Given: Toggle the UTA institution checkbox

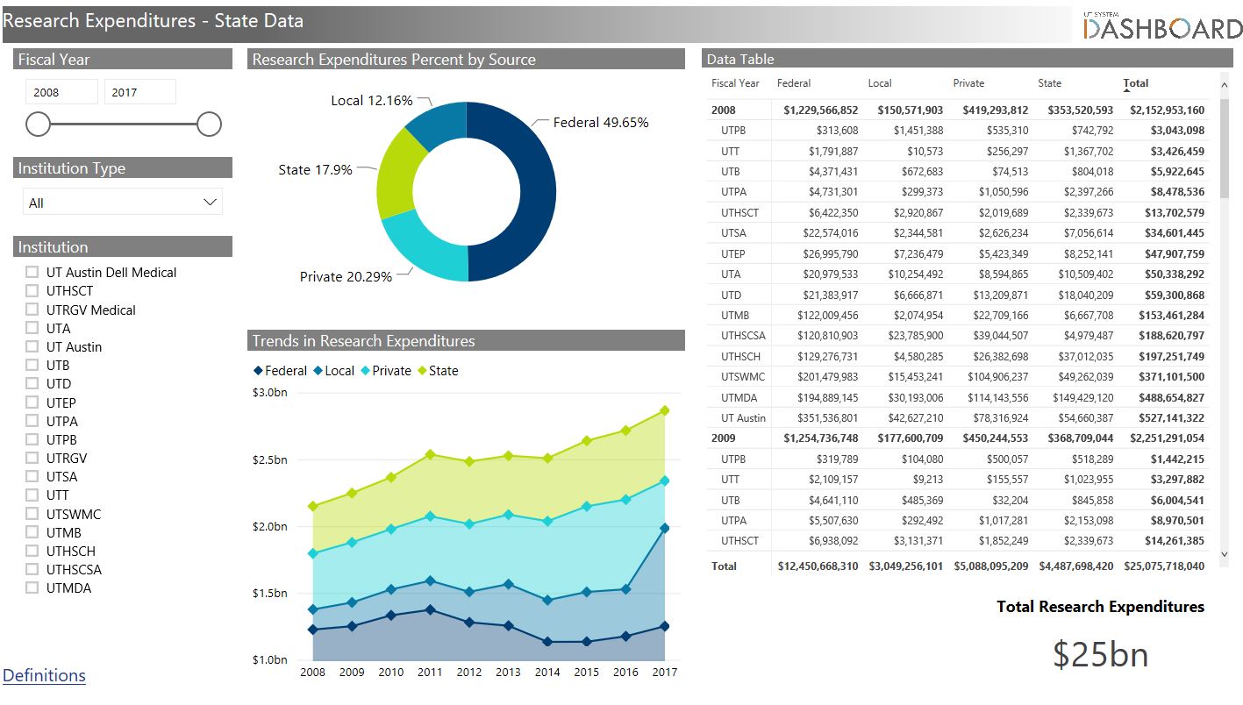Looking at the screenshot, I should click(32, 328).
